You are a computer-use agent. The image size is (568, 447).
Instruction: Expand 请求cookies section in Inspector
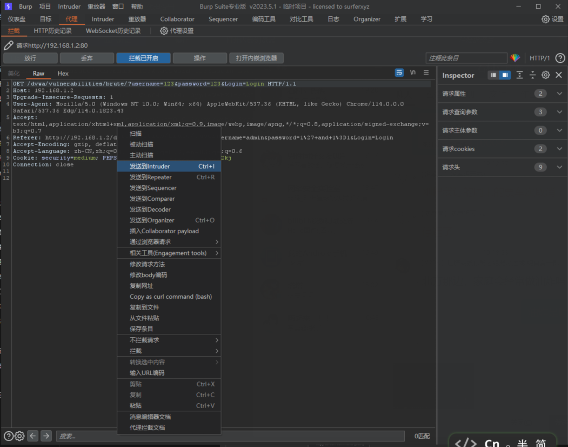(559, 149)
